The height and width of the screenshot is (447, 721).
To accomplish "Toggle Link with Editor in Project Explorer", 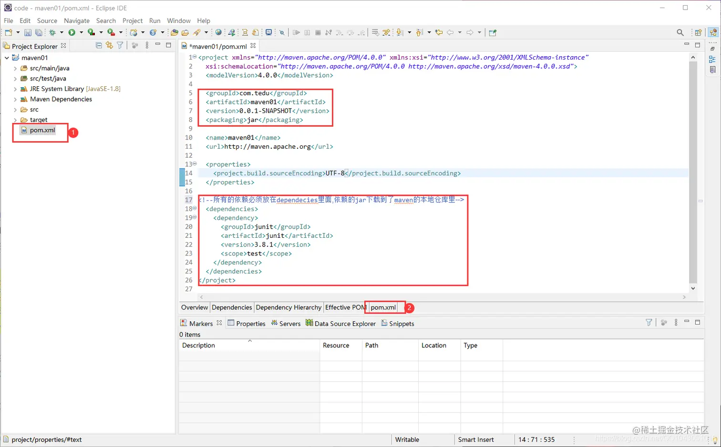I will click(109, 45).
